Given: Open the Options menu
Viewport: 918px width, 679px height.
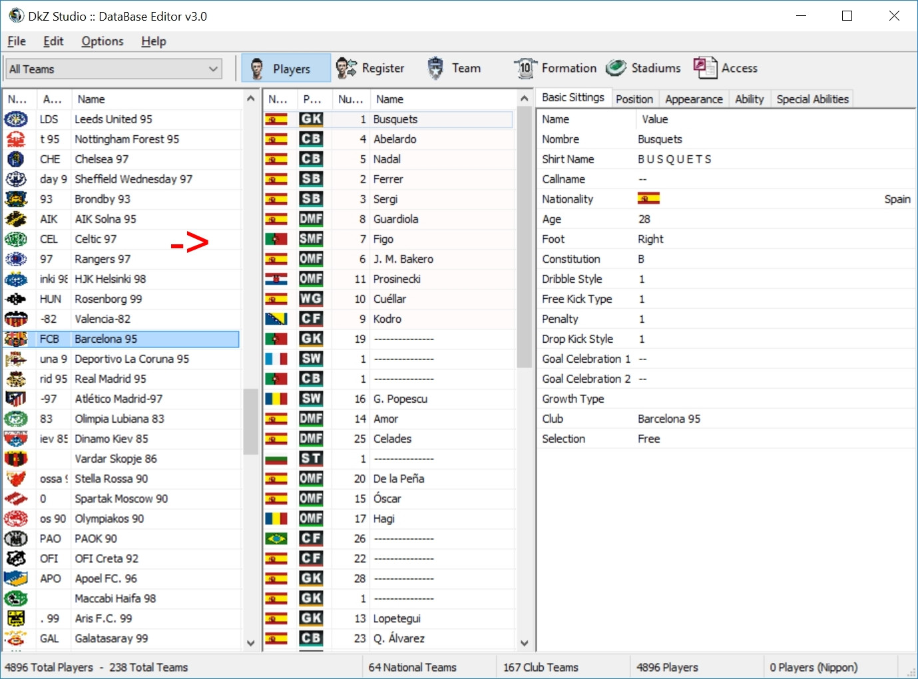Looking at the screenshot, I should (103, 41).
